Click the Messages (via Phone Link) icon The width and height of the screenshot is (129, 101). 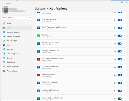click(38, 51)
